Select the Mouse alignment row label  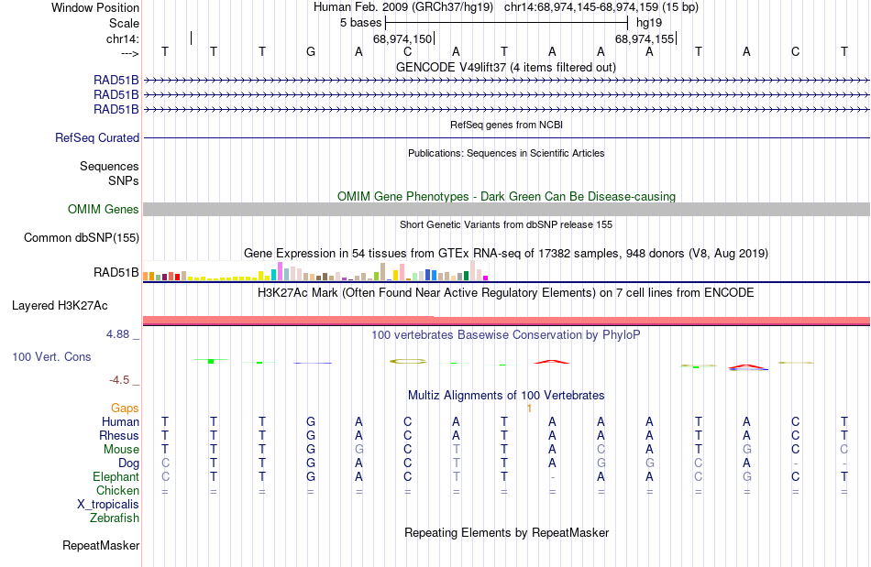coord(121,449)
